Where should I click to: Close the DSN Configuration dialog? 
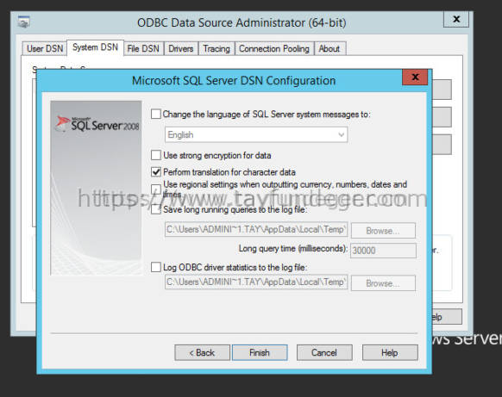click(x=415, y=77)
